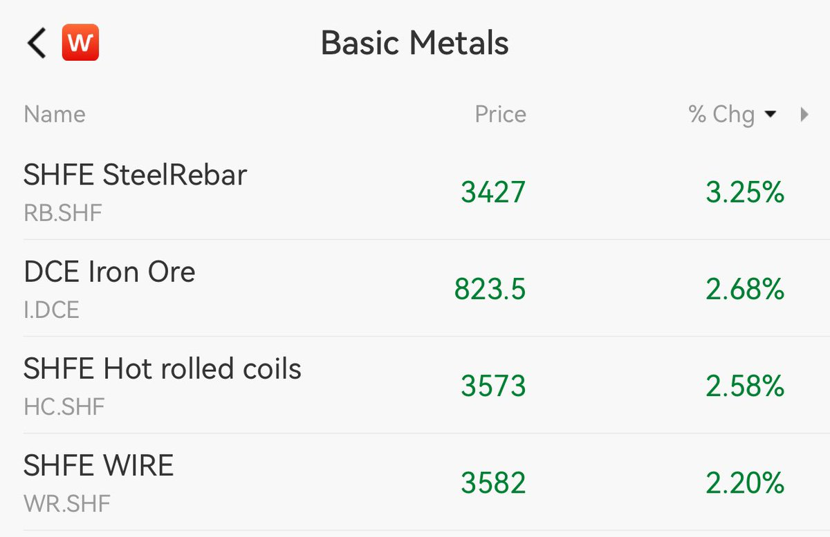Click the Basic Metals page title

[415, 43]
